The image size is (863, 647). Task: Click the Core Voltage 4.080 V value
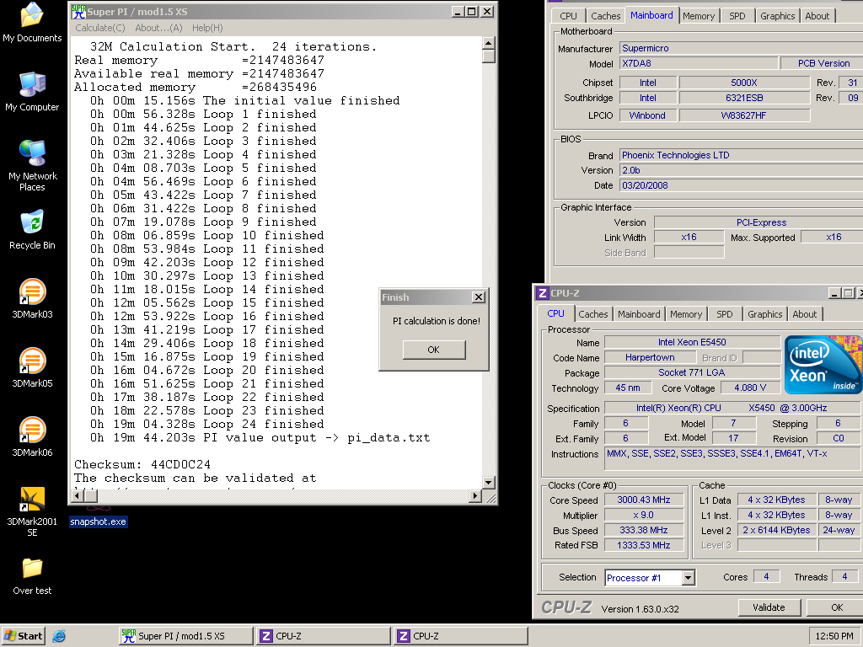pos(750,388)
